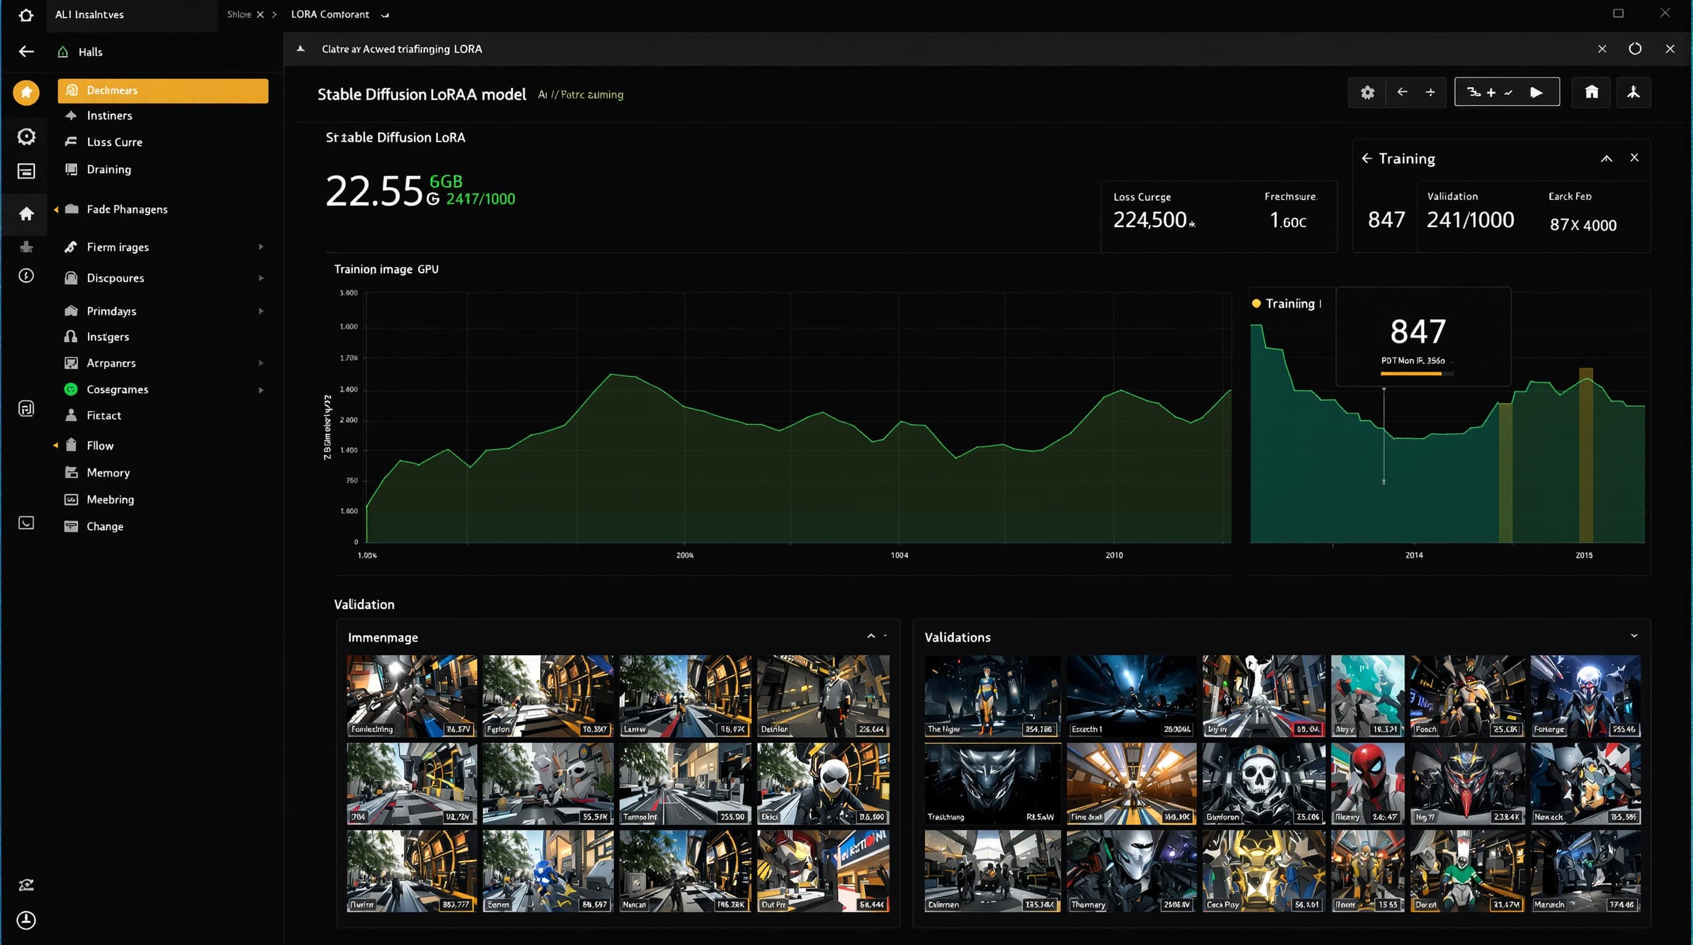Open the Validations section dropdown
The width and height of the screenshot is (1693, 945).
[1633, 636]
